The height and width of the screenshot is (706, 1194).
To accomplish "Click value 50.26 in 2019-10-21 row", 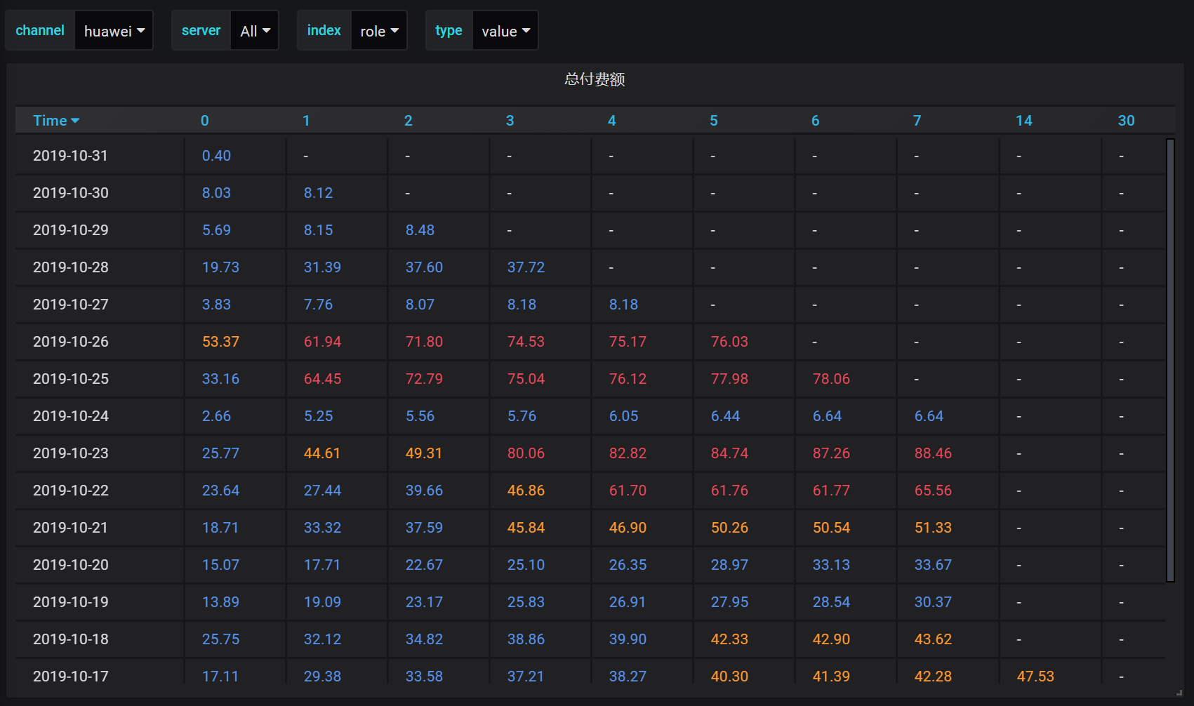I will point(729,528).
